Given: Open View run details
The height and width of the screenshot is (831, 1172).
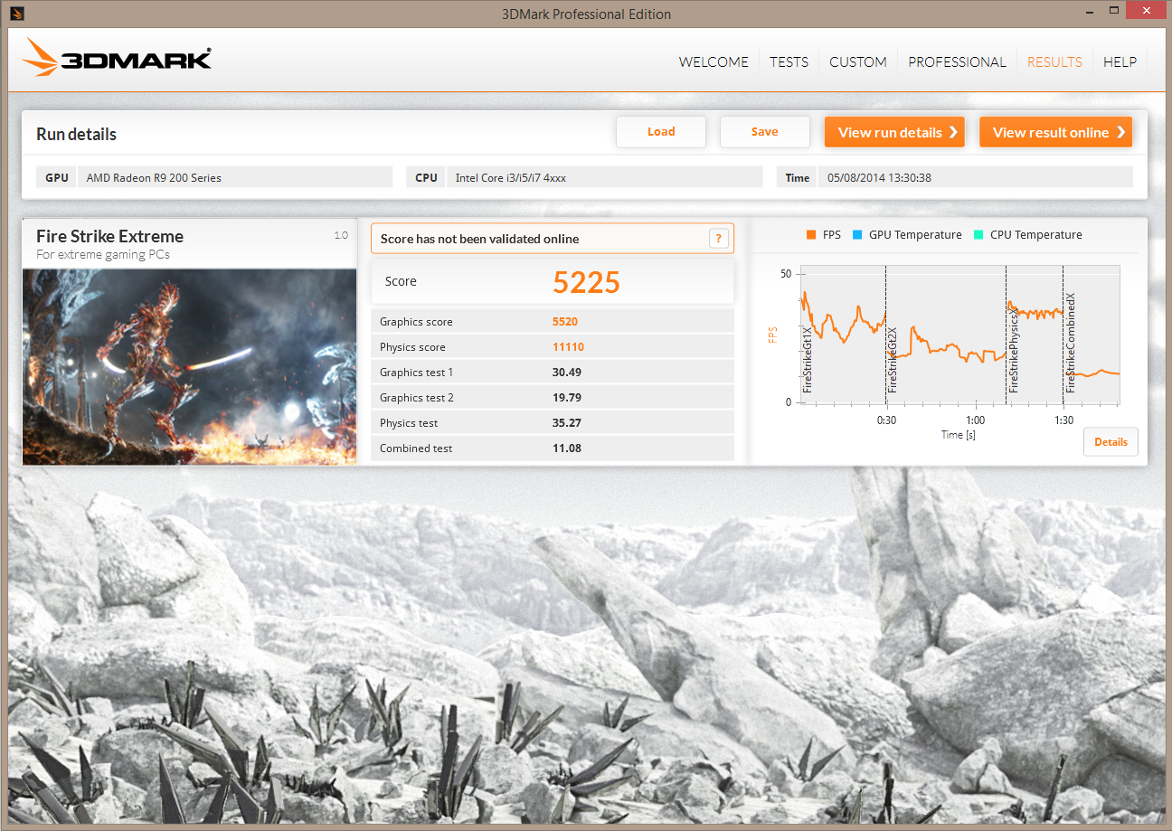Looking at the screenshot, I should (894, 132).
